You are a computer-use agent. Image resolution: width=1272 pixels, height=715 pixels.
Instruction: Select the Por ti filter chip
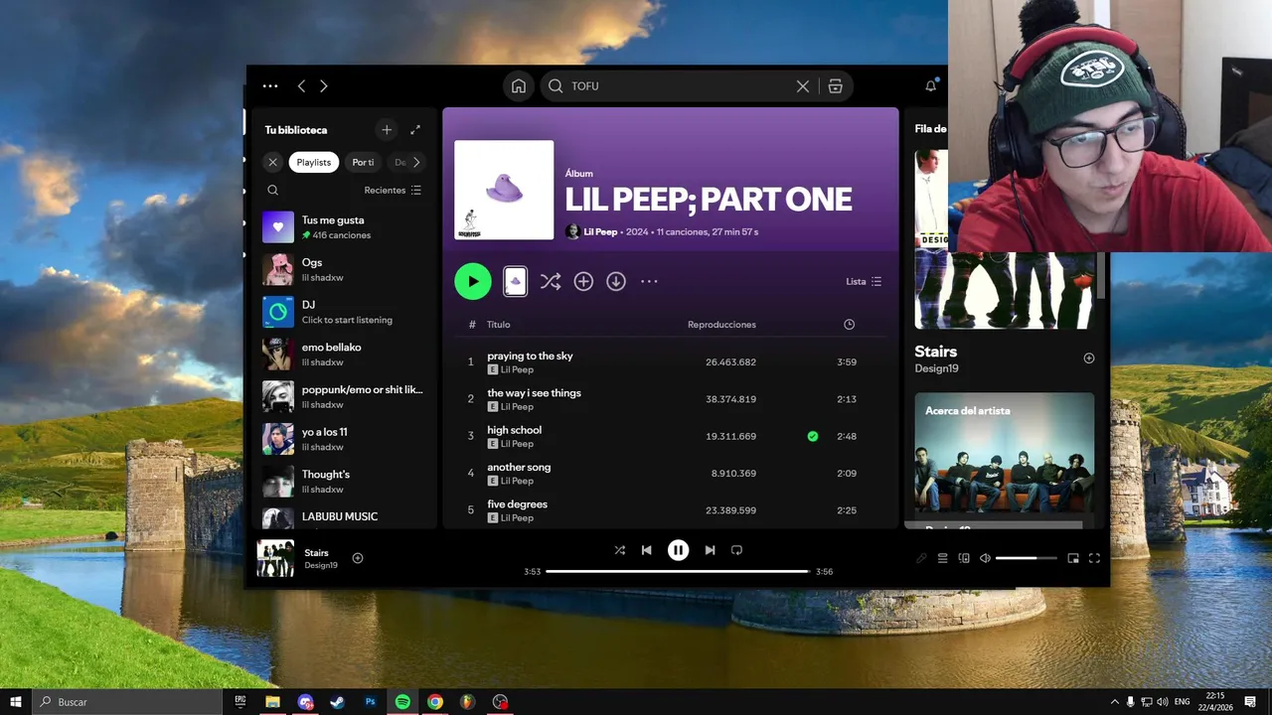[363, 162]
